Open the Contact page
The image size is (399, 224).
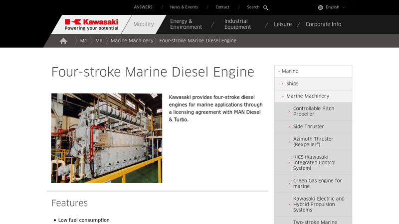(222, 7)
